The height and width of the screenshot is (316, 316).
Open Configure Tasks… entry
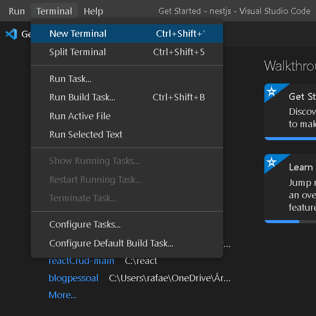[85, 225]
